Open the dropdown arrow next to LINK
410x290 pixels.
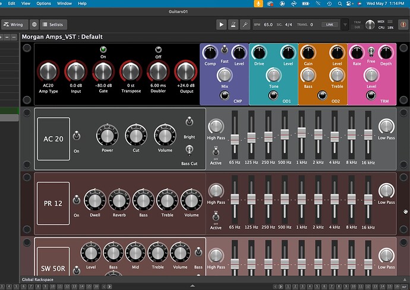pos(345,24)
